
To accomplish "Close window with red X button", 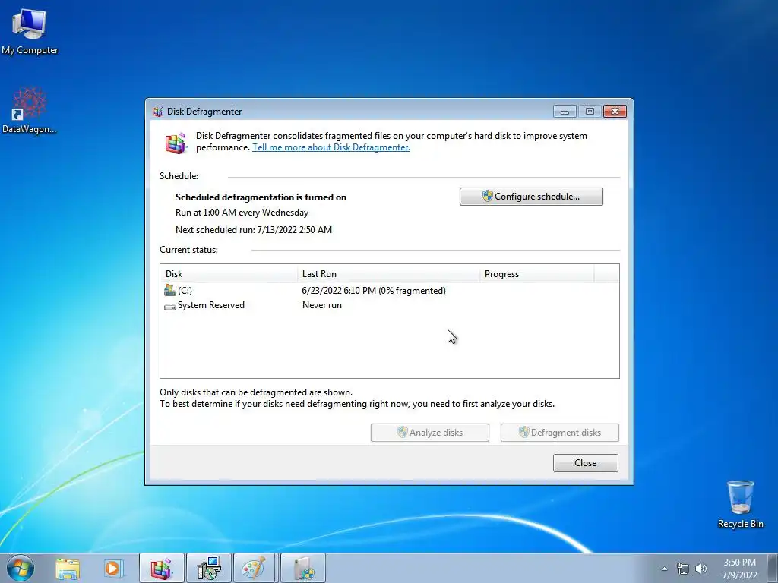I will point(615,112).
